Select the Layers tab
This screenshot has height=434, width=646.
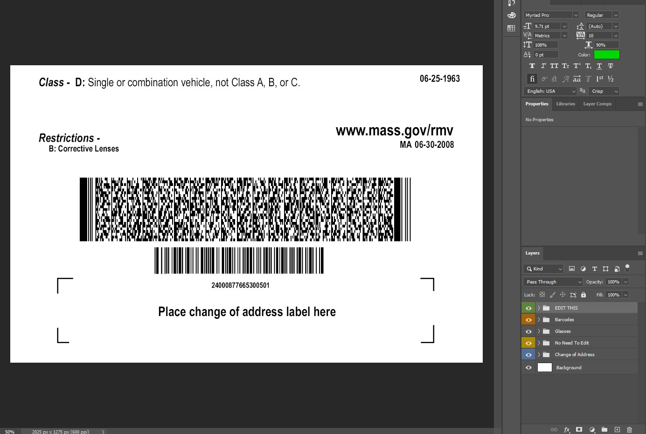(x=533, y=253)
